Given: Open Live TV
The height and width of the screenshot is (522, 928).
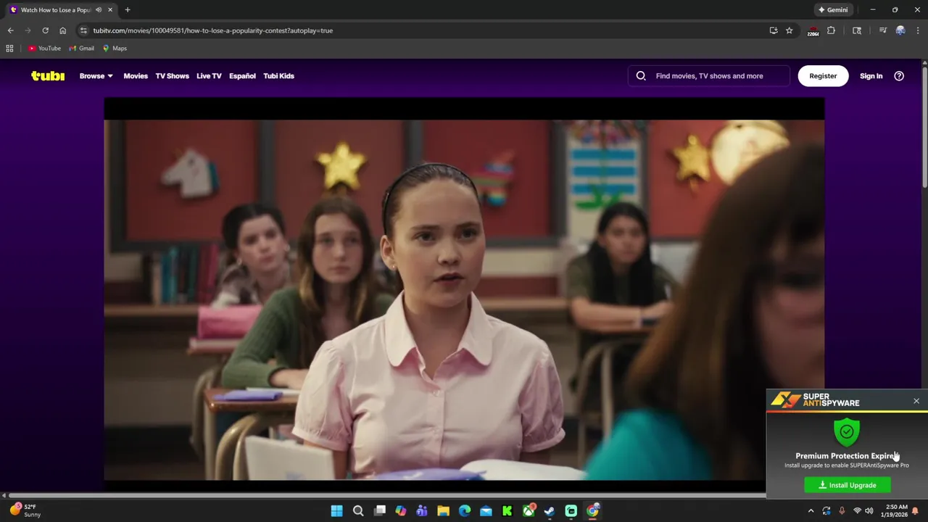Looking at the screenshot, I should [x=209, y=75].
